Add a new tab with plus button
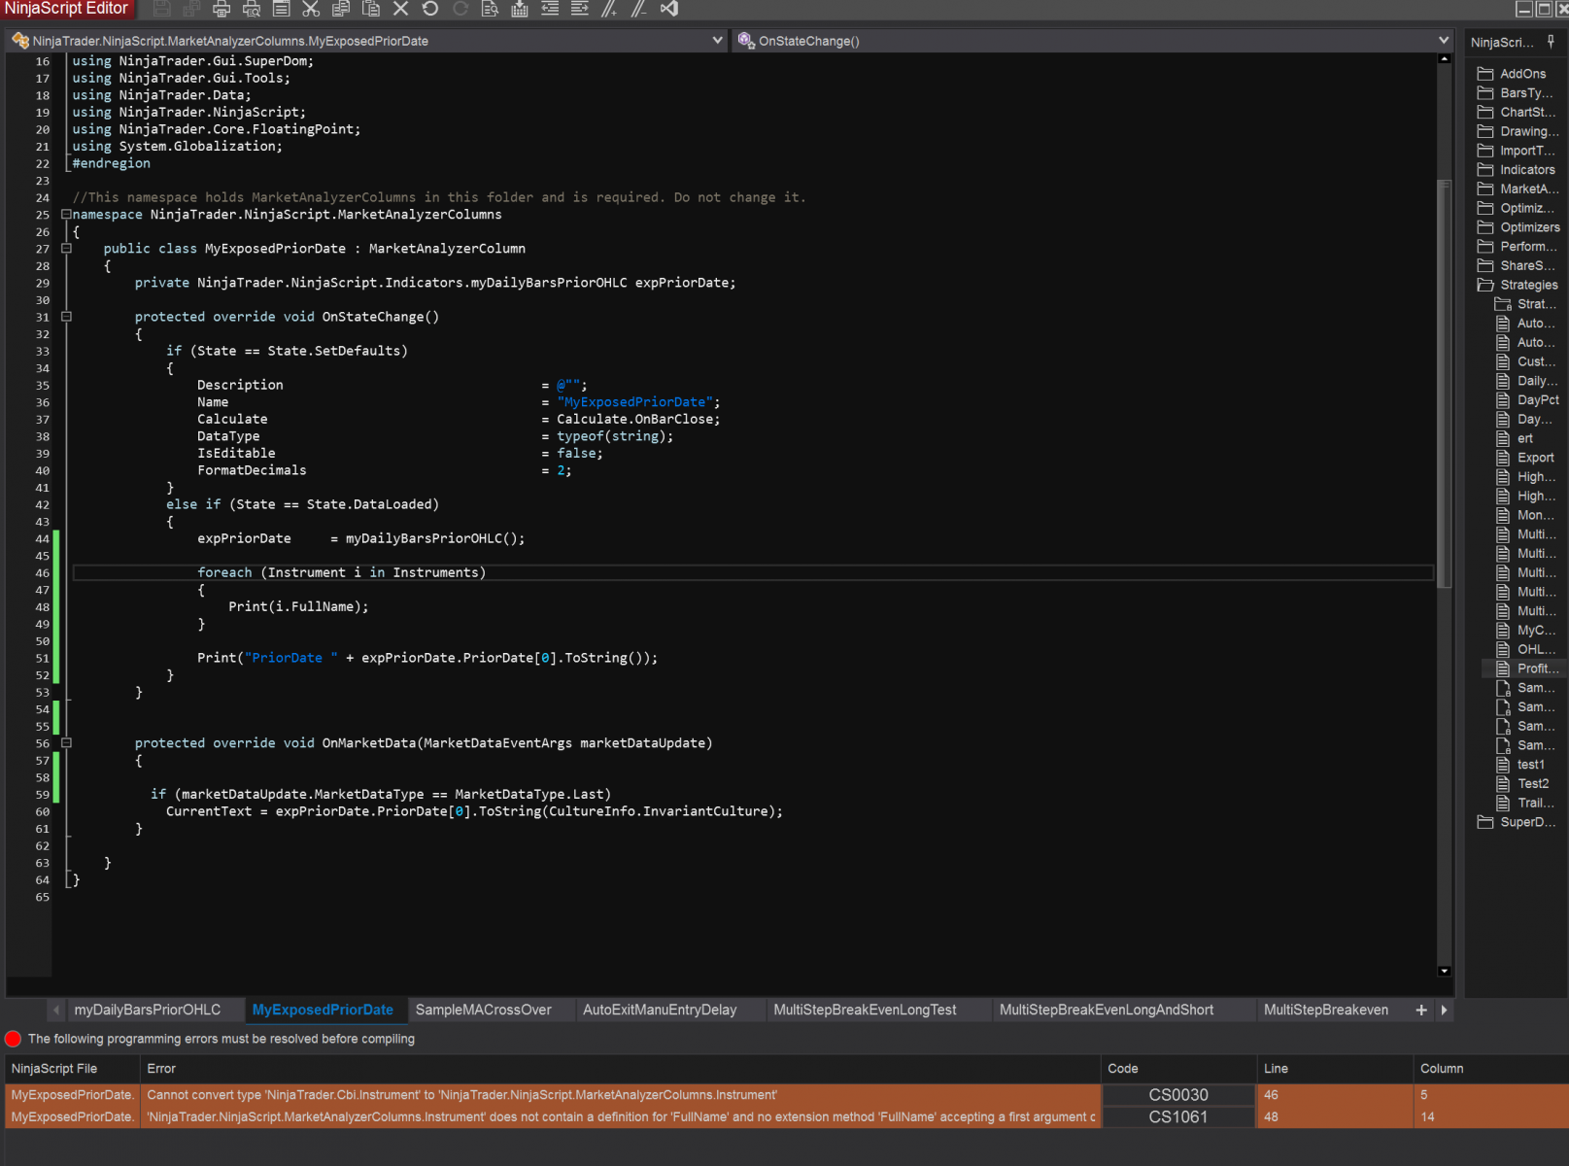 click(x=1421, y=1011)
